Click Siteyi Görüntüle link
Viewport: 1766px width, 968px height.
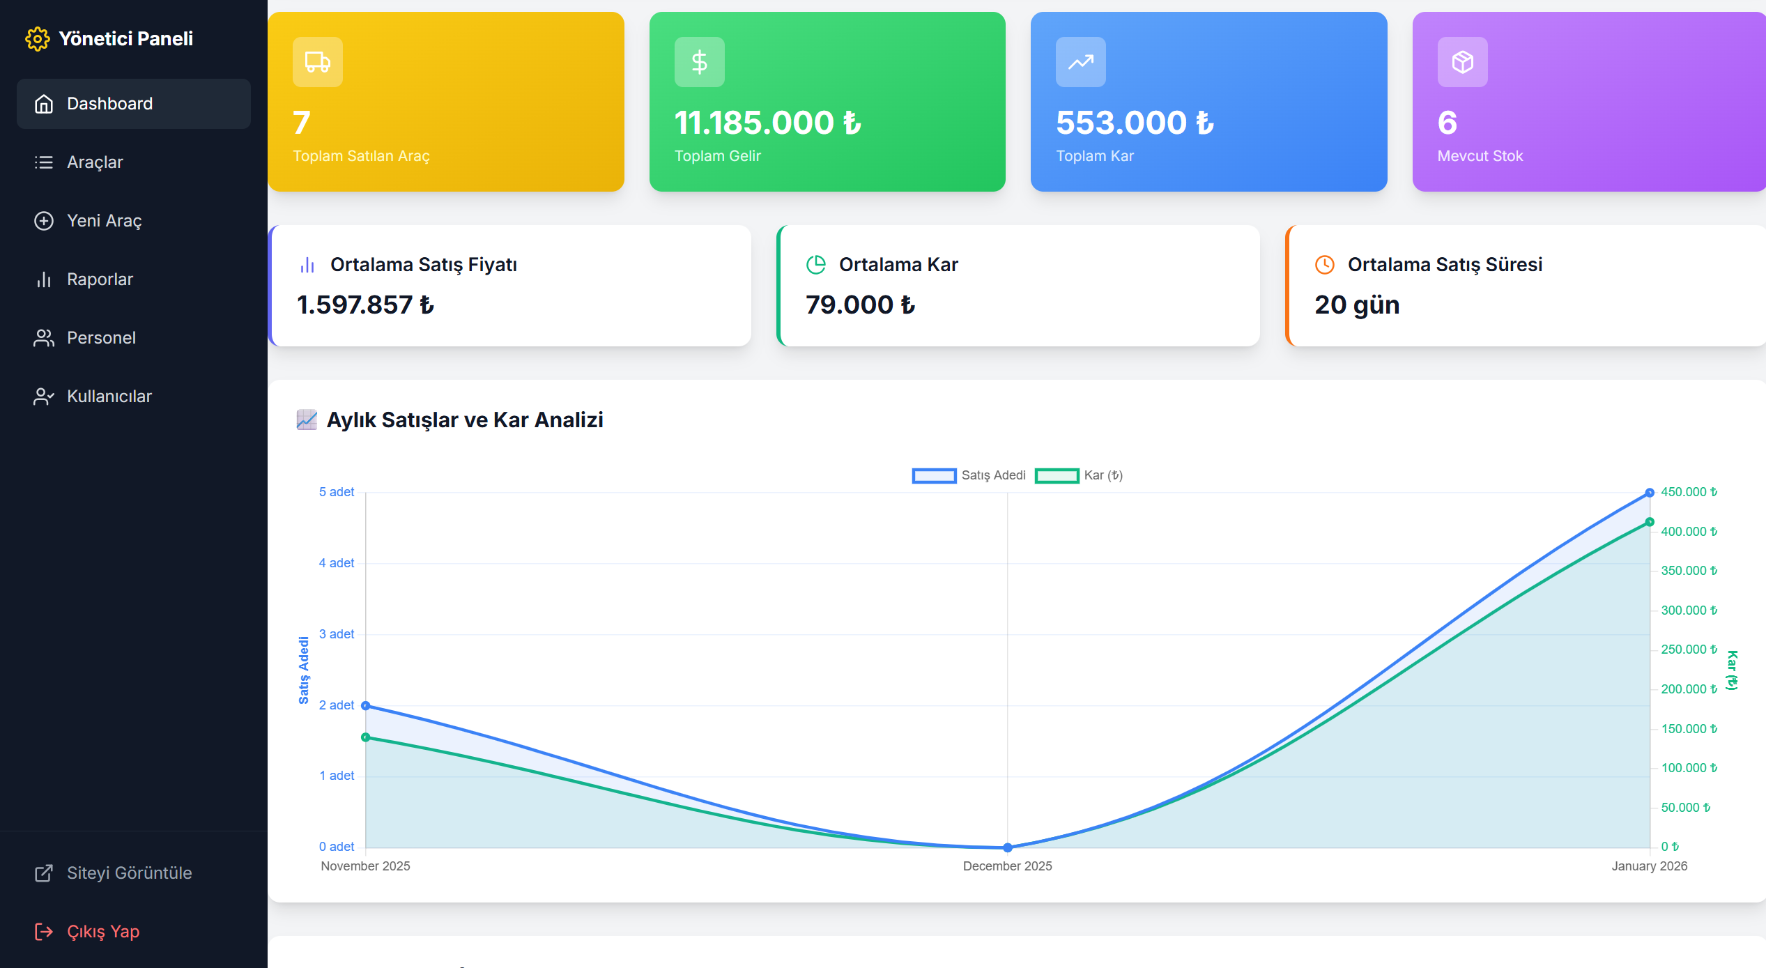(129, 873)
